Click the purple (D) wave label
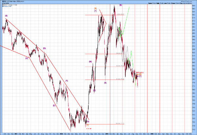Image resolution: width=197 pixels, height=135 pixels. click(44, 48)
